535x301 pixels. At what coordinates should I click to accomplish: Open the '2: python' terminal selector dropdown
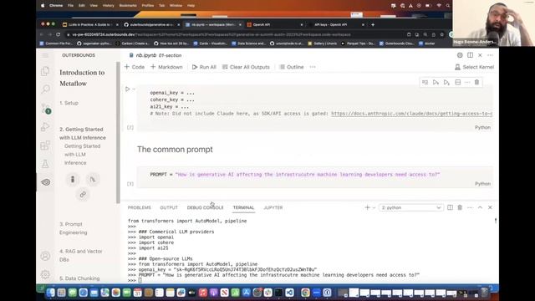coord(411,207)
